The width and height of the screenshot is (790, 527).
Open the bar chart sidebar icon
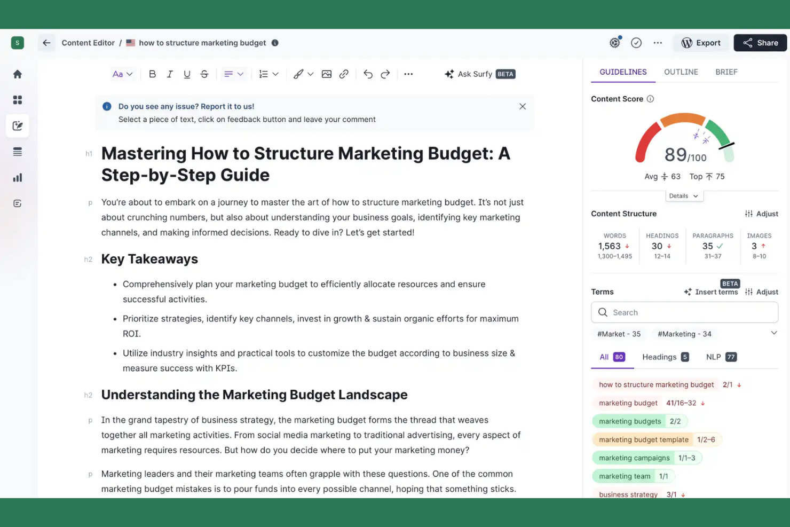point(18,178)
